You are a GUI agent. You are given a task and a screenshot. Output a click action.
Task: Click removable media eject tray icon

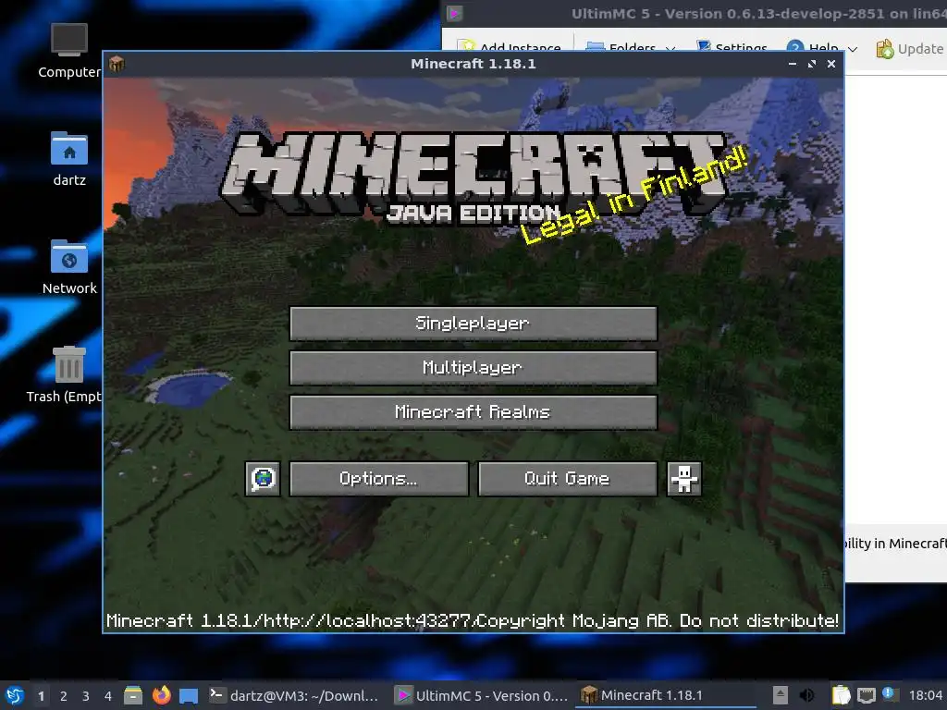[x=781, y=695]
